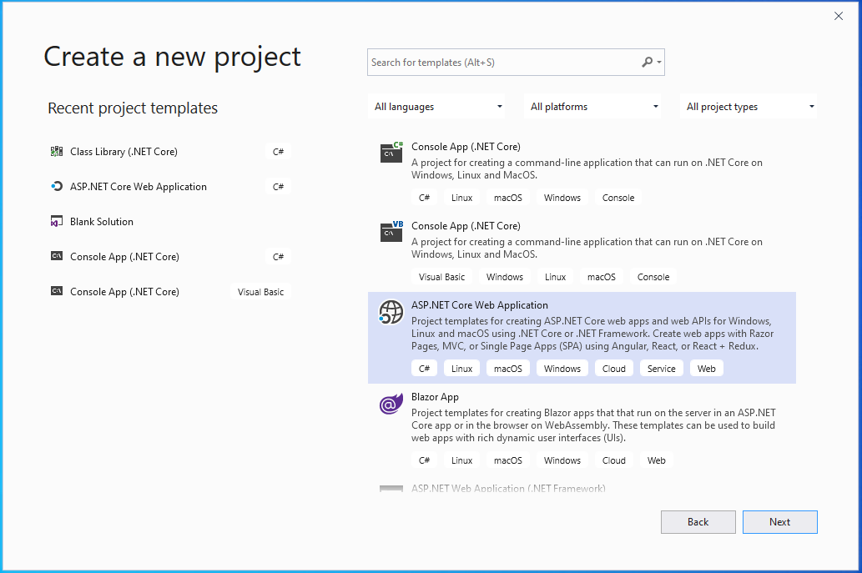Click the Cloud tag under ASP.NET Core Web Application
Screen dimensions: 862x573
613,369
